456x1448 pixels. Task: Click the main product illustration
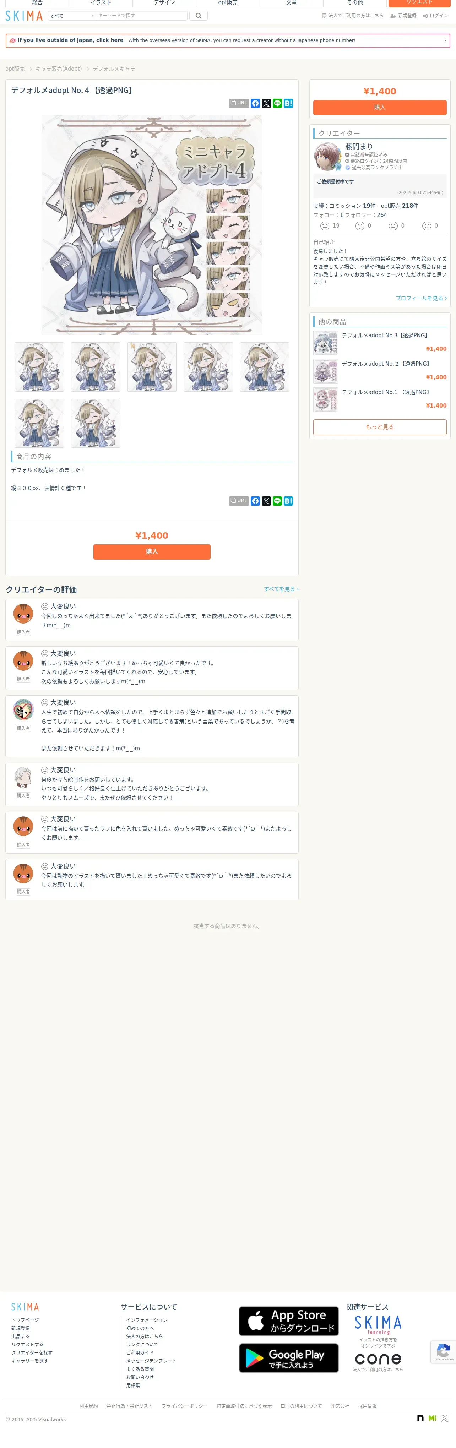coord(152,225)
